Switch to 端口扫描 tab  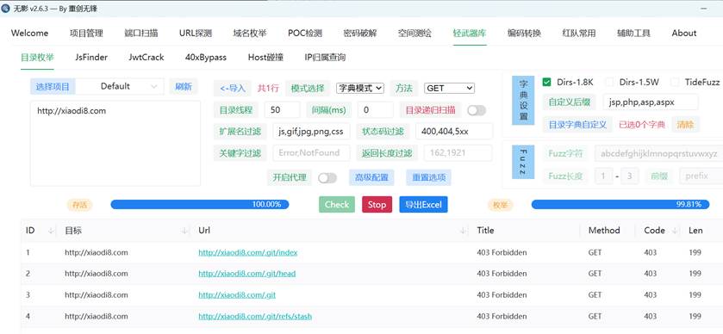pyautogui.click(x=141, y=34)
